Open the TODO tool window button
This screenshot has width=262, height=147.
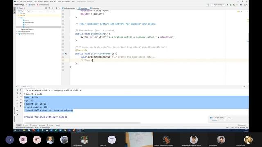click(x=25, y=125)
